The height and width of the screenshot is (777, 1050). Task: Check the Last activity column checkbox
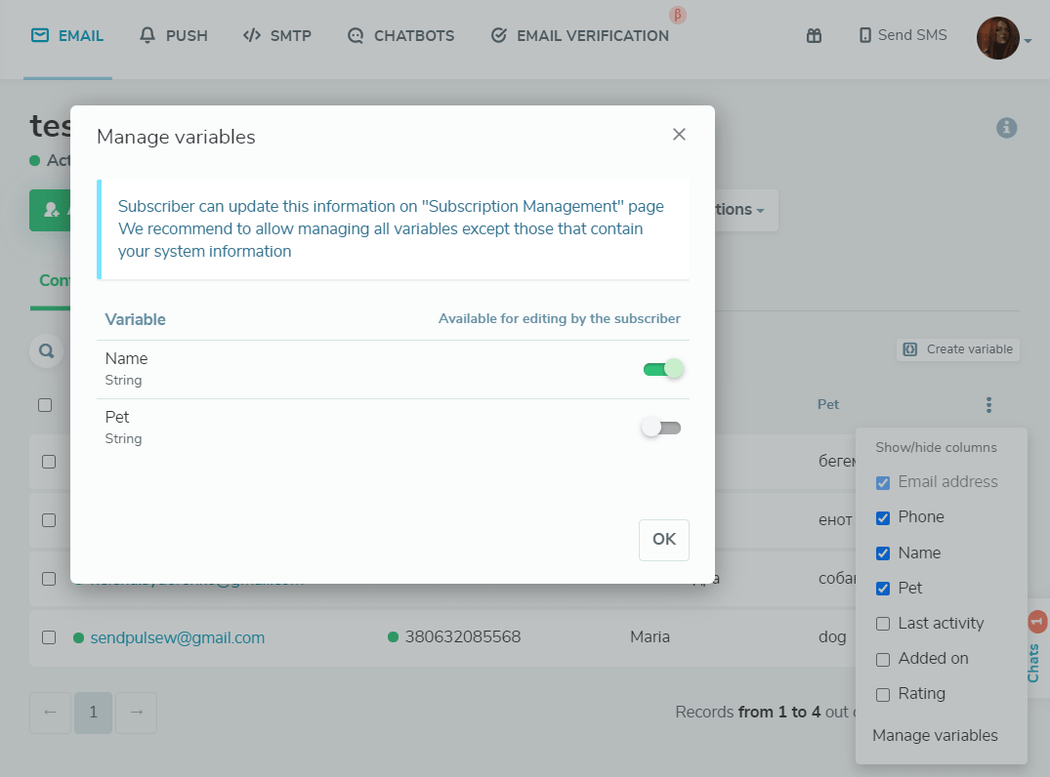883,624
